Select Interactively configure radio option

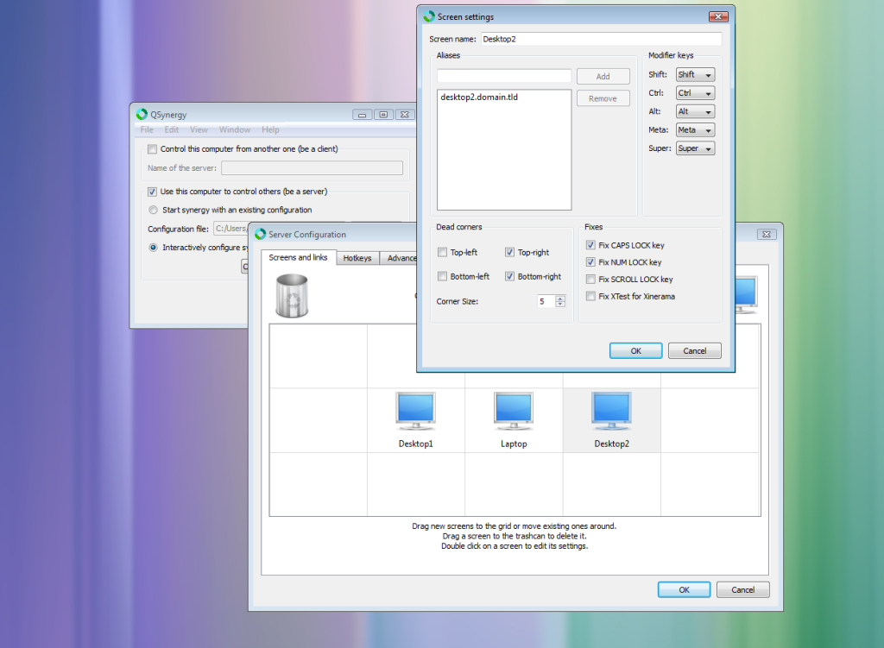[154, 248]
